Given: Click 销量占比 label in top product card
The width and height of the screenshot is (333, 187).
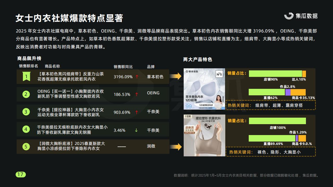Looking at the screenshot, I should (x=237, y=73).
